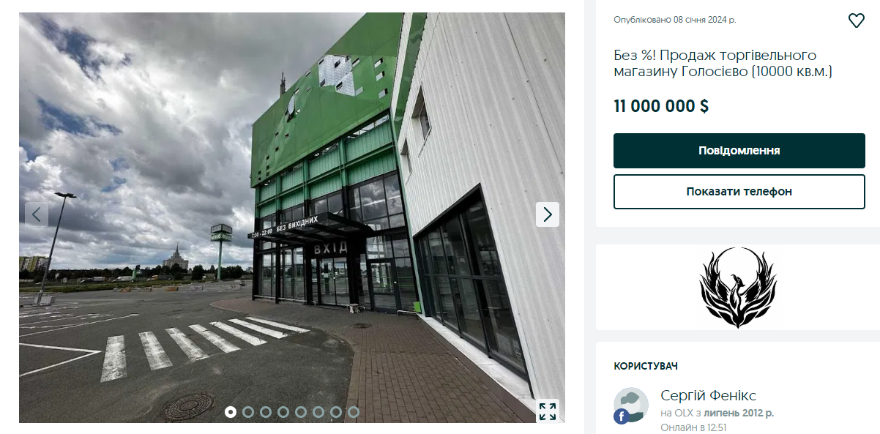
Task: Jump to the last photo dot
Action: pos(354,412)
